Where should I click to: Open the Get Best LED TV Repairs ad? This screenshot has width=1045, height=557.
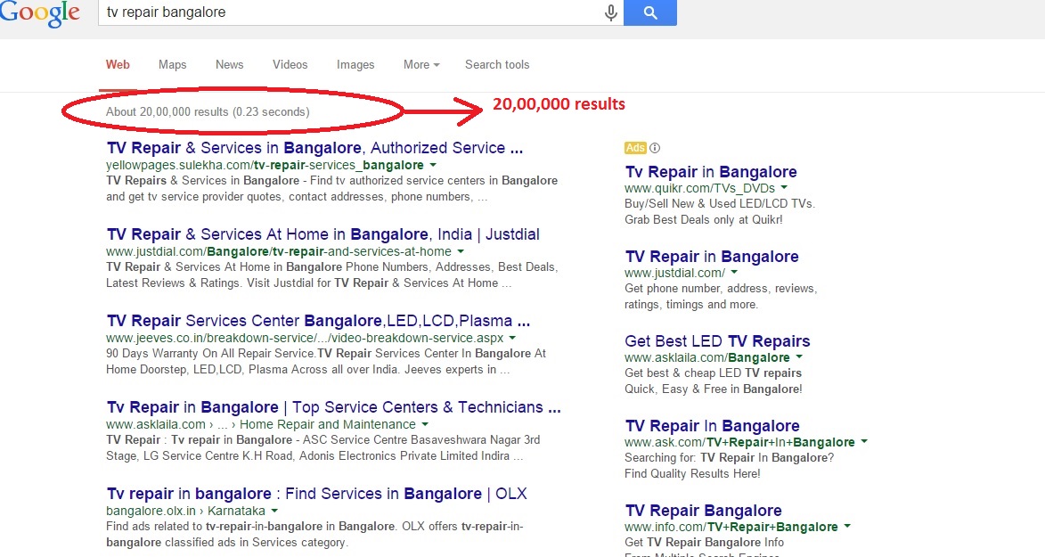click(717, 341)
